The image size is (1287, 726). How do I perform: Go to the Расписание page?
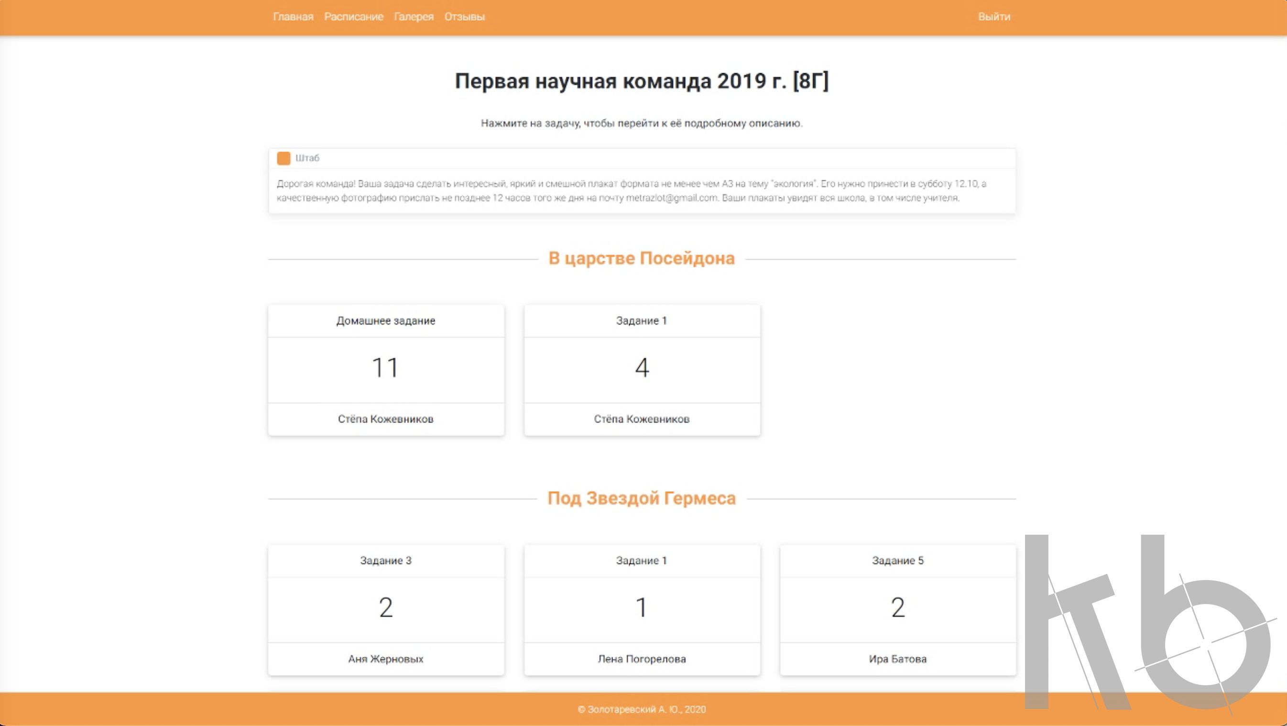click(x=353, y=16)
